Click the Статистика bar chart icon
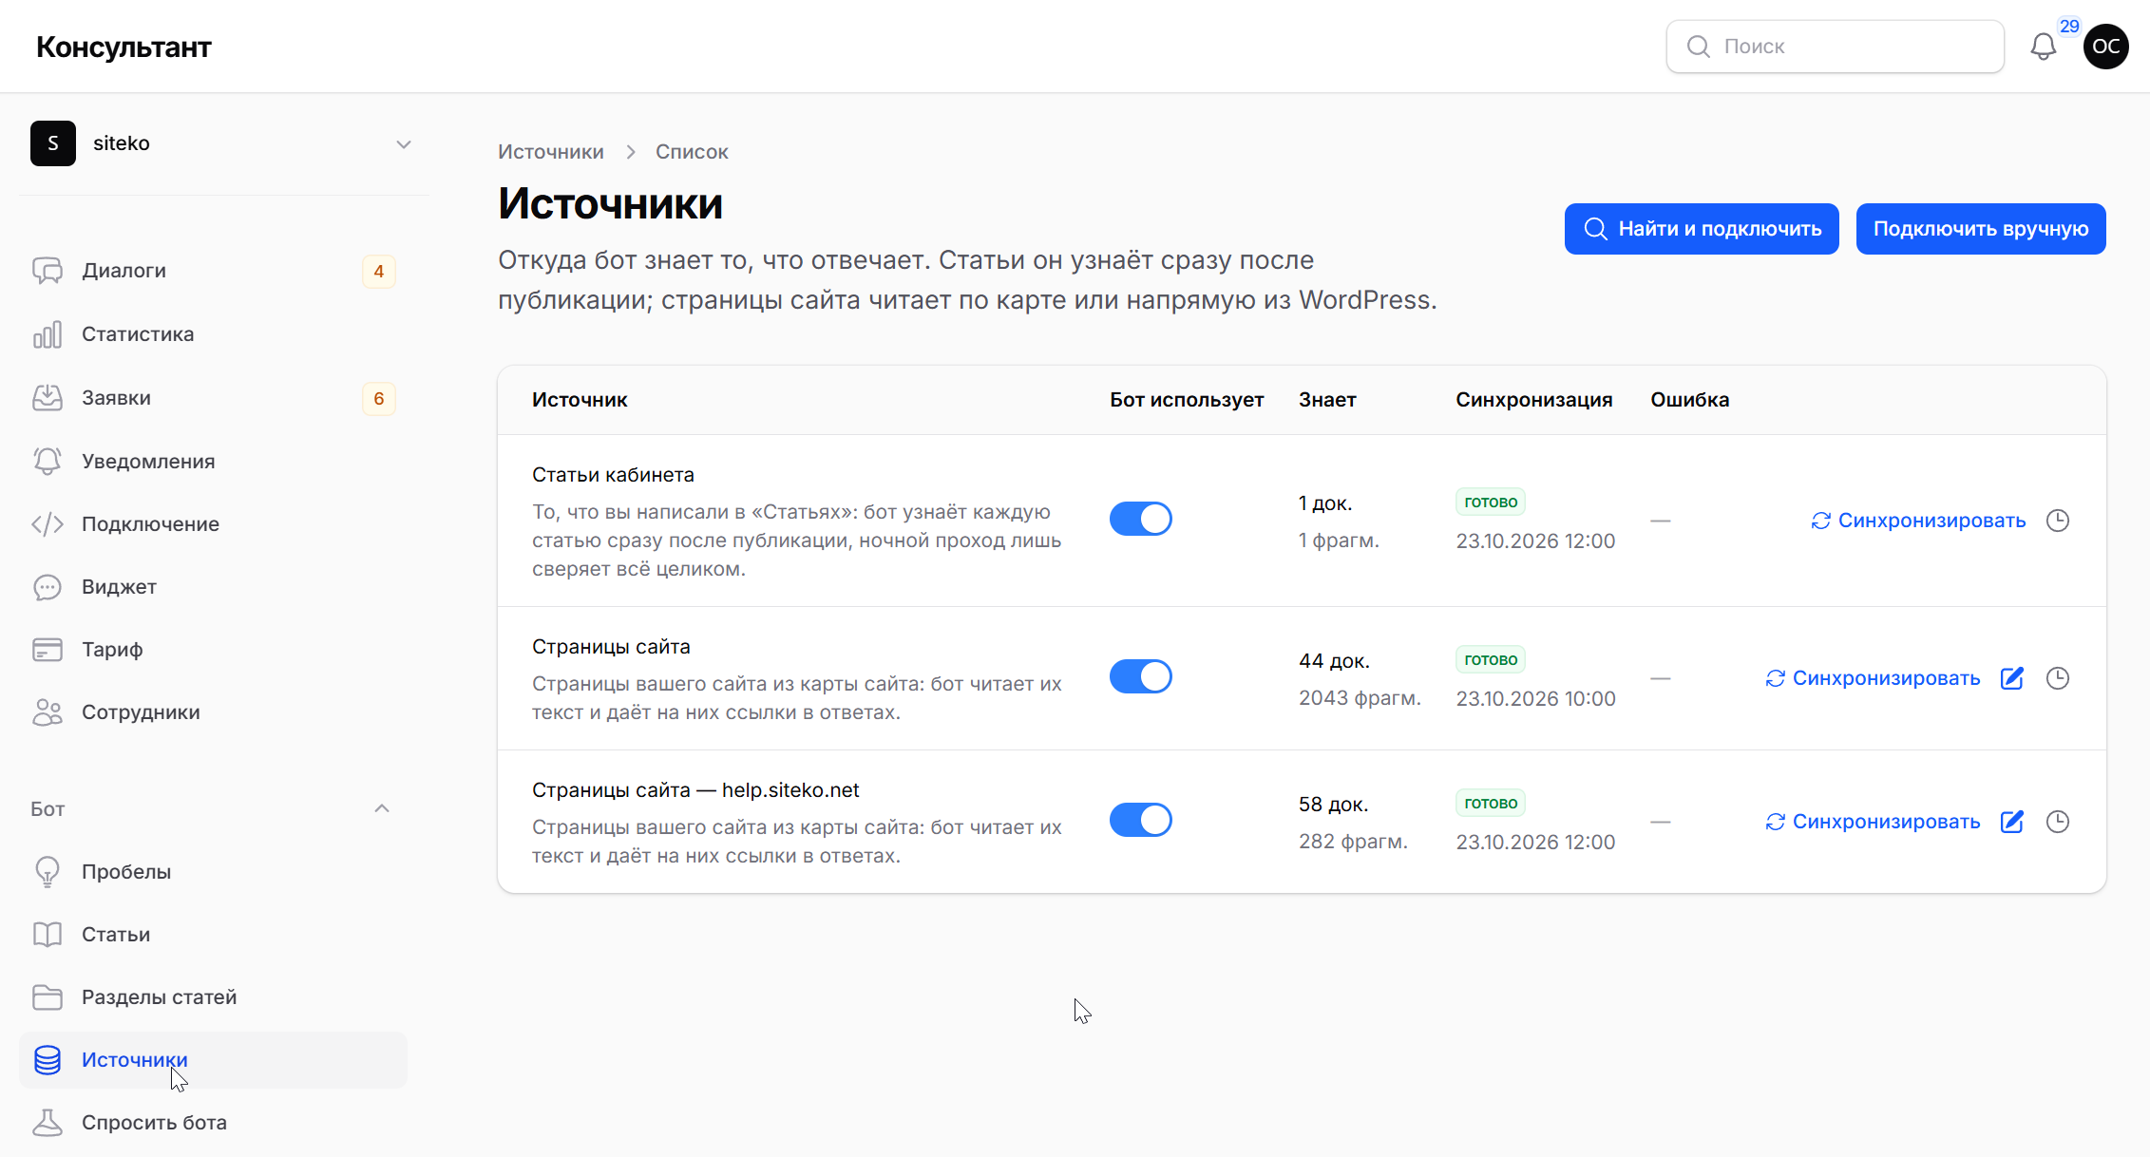Screen dimensions: 2150x1157 pos(48,334)
